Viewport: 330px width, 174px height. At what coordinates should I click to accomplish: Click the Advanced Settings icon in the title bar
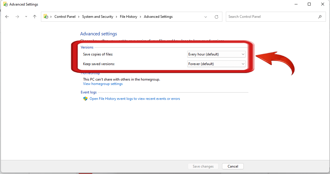(6, 4)
